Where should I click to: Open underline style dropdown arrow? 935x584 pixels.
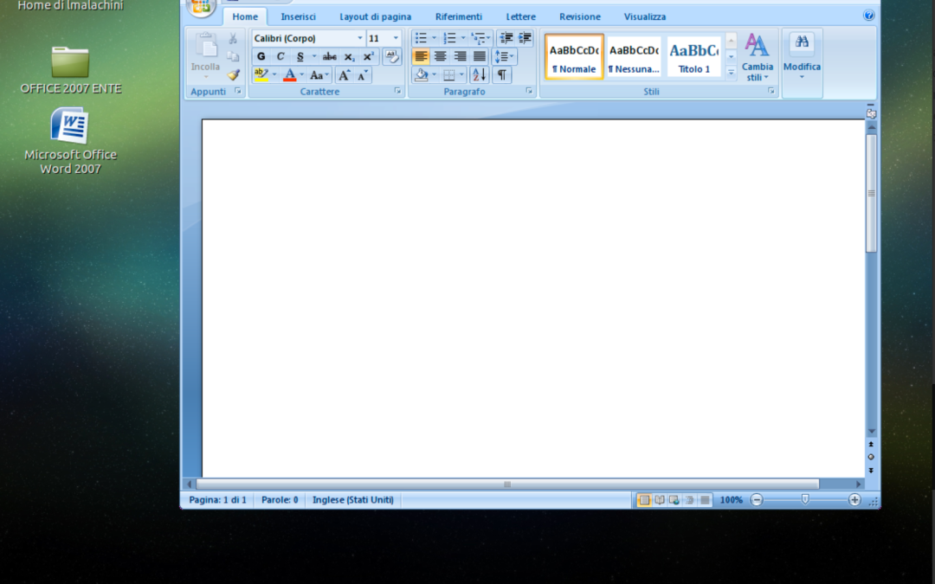pos(313,56)
